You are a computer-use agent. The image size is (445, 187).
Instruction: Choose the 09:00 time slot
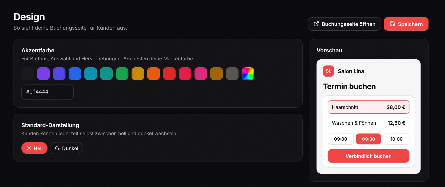tap(341, 139)
